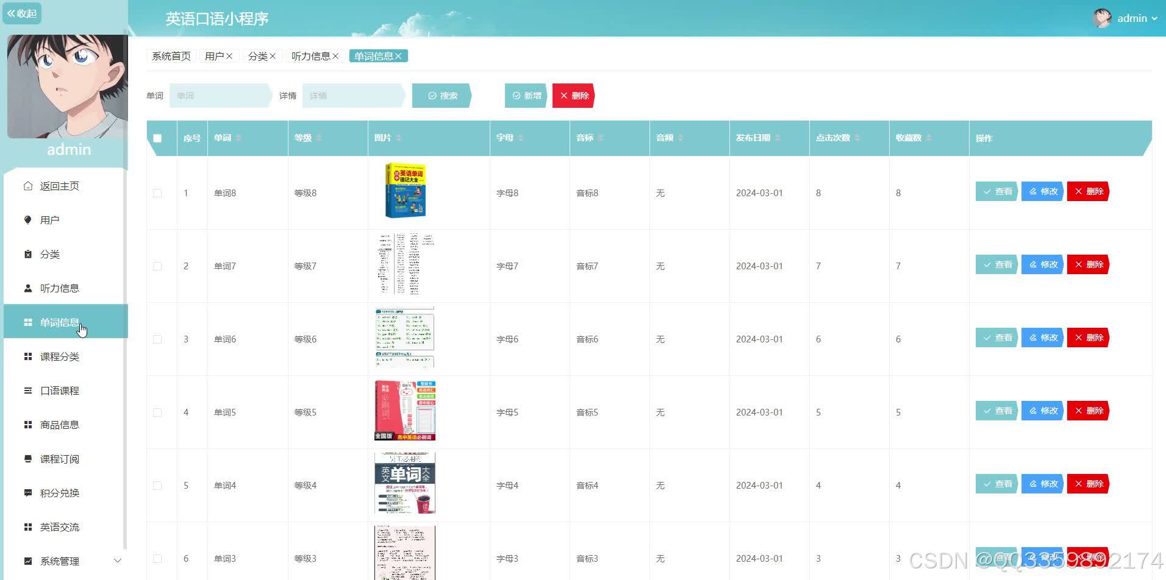
Task: Click the red 删除 toolbar button
Action: tap(574, 96)
